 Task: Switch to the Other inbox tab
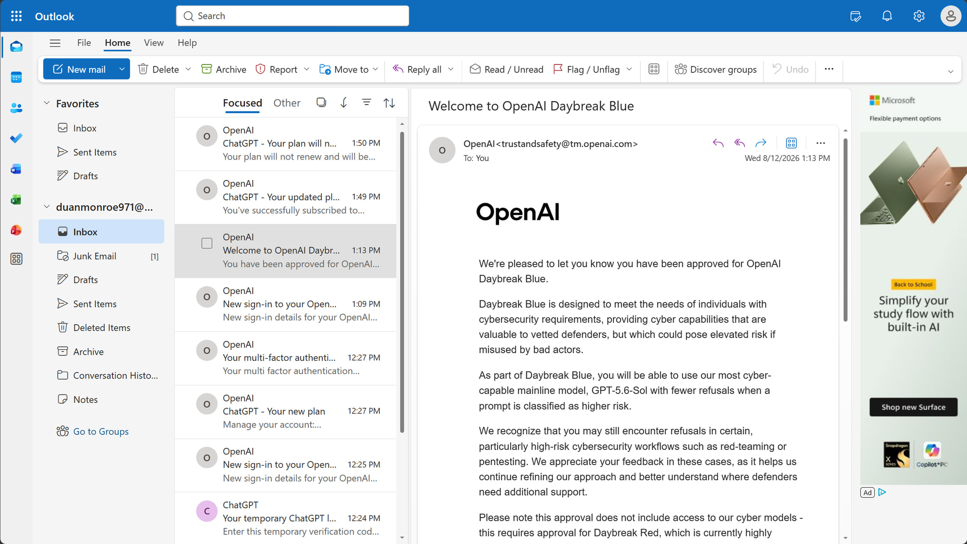click(287, 103)
